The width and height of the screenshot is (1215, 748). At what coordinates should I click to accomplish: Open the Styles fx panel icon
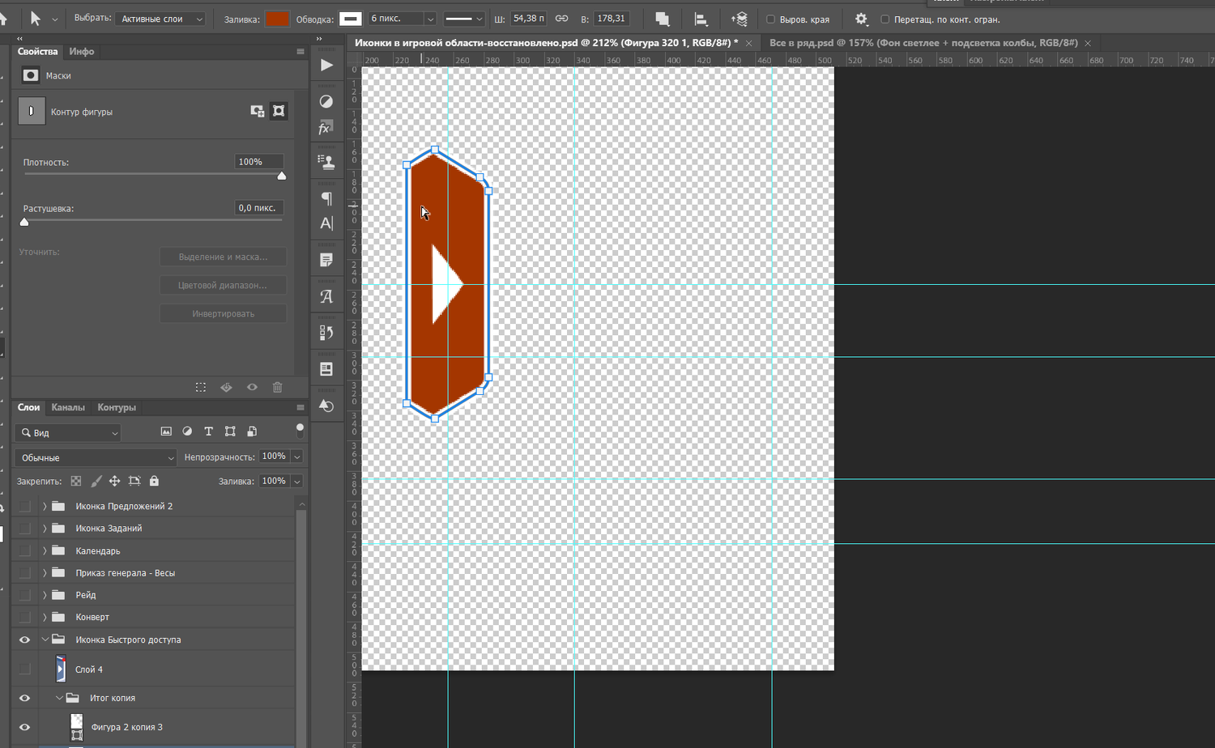click(326, 128)
